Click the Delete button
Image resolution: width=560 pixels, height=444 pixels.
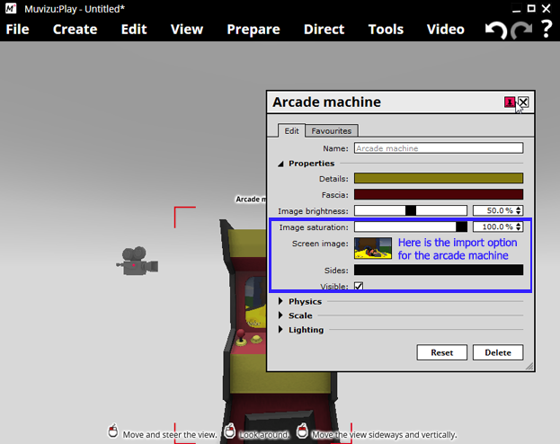[x=498, y=352]
